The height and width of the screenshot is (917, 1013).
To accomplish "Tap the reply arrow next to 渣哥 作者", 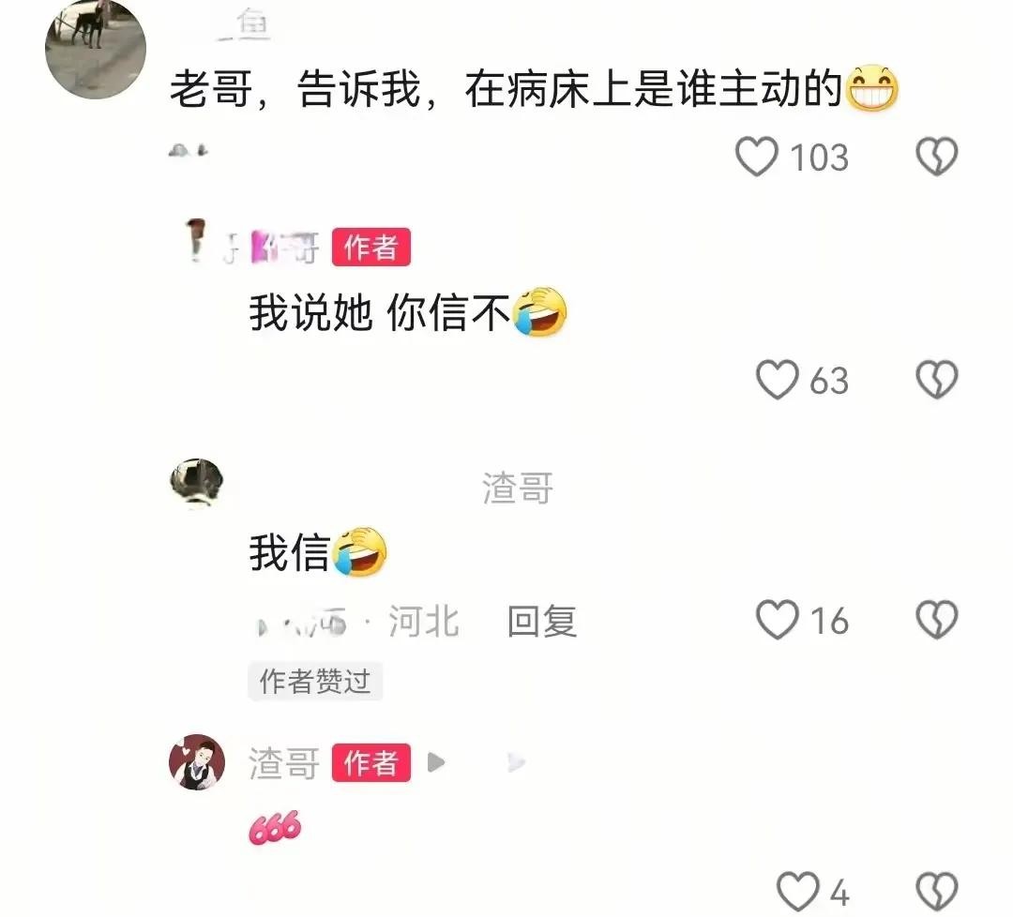I will [436, 762].
